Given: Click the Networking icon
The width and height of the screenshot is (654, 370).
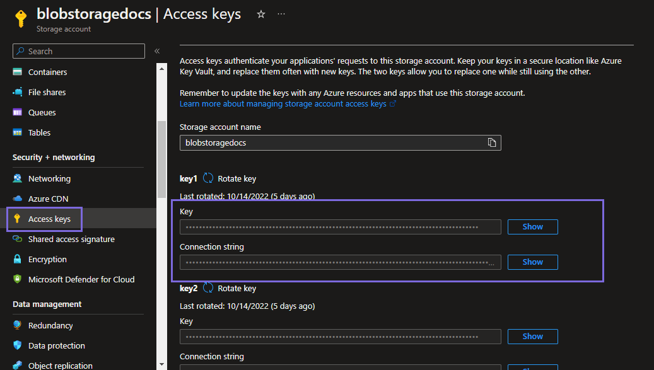Looking at the screenshot, I should tap(17, 178).
